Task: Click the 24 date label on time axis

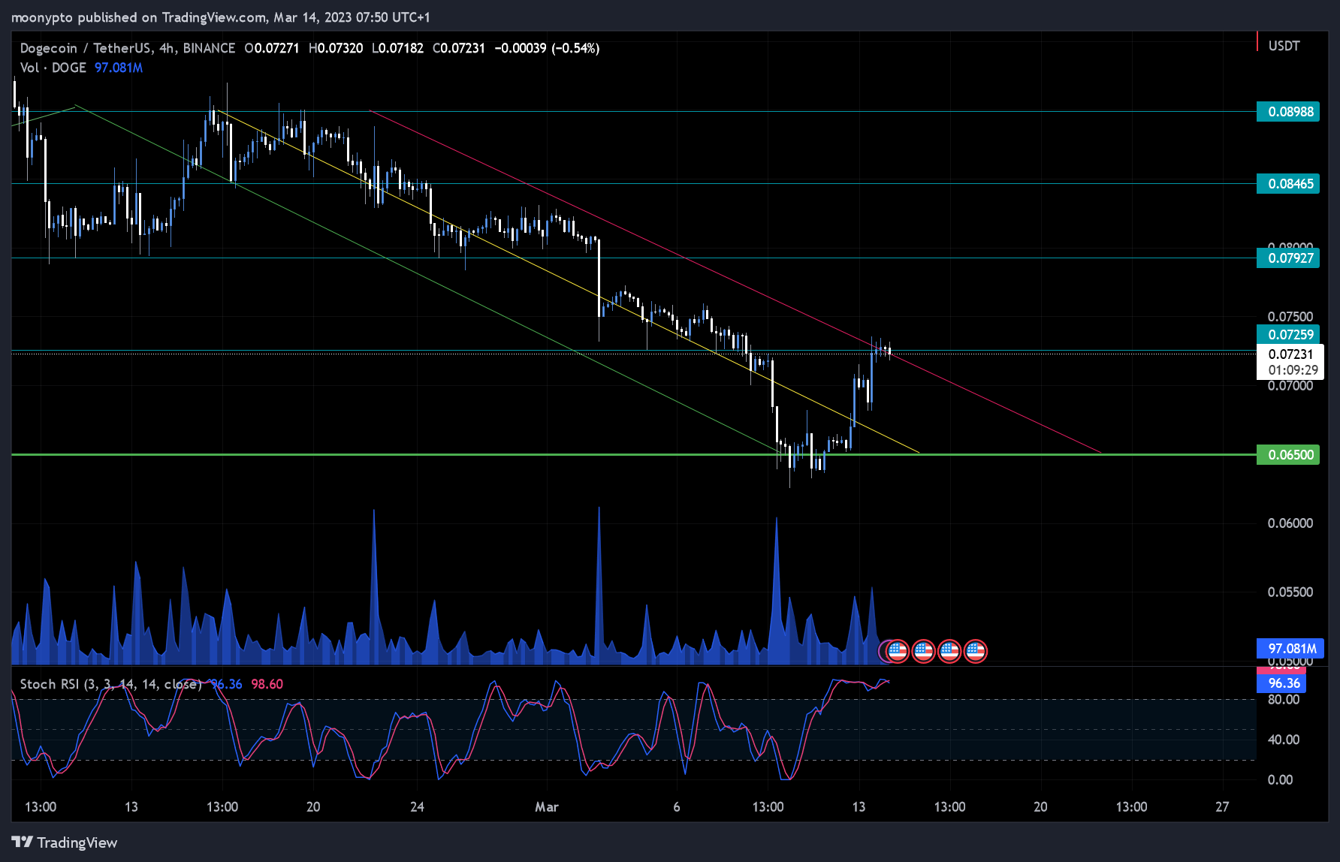Action: click(x=417, y=807)
